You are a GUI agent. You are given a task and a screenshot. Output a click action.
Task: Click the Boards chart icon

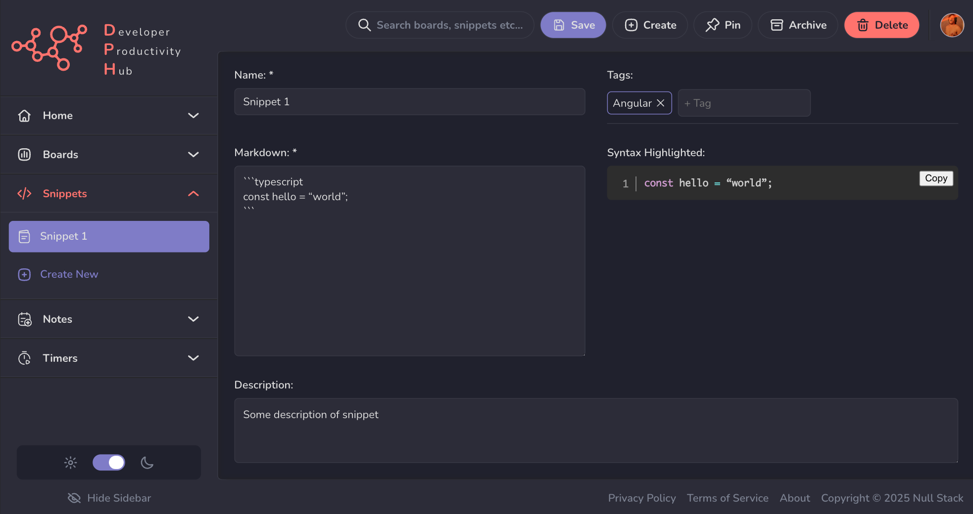tap(24, 154)
